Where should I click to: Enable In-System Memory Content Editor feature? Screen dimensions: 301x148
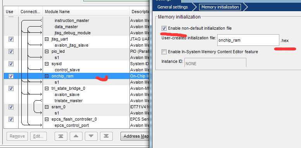(x=164, y=52)
